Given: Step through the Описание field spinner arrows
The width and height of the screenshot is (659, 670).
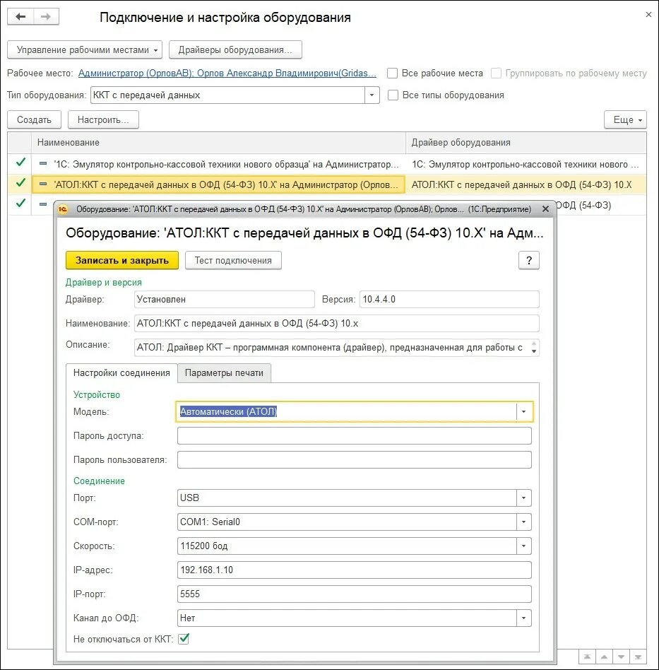Looking at the screenshot, I should (534, 348).
